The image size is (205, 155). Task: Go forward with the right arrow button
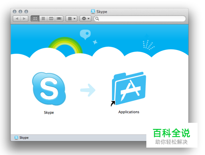tap(24, 19)
